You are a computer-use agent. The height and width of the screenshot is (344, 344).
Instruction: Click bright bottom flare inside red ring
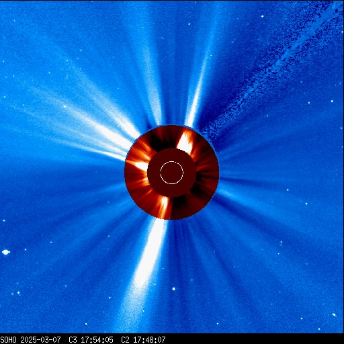point(165,206)
